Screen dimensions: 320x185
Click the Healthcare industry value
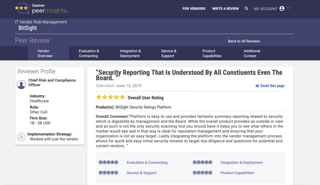pos(39,101)
